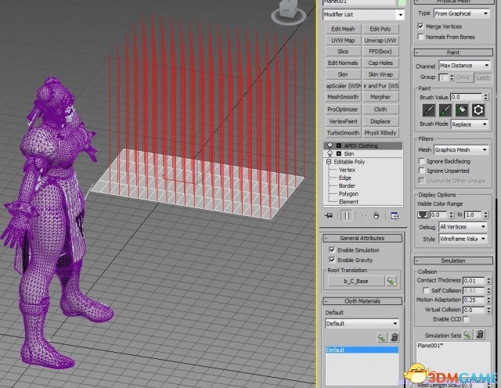
Task: Click b_C_Base root translation button
Action: (356, 281)
